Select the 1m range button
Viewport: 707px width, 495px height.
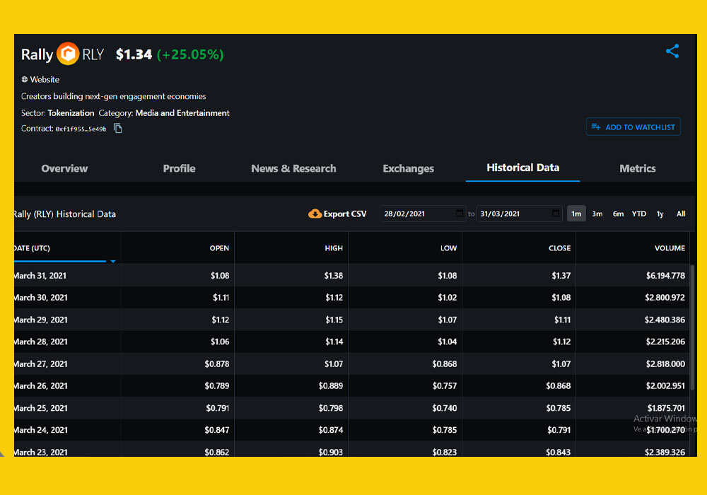click(576, 214)
